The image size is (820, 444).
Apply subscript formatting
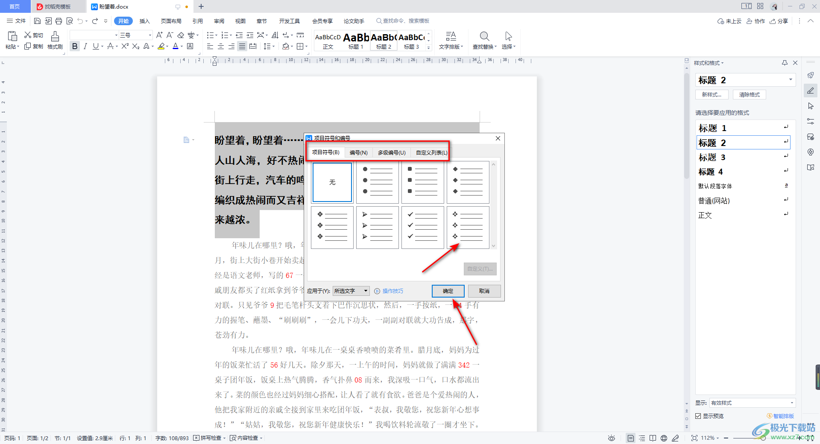136,47
